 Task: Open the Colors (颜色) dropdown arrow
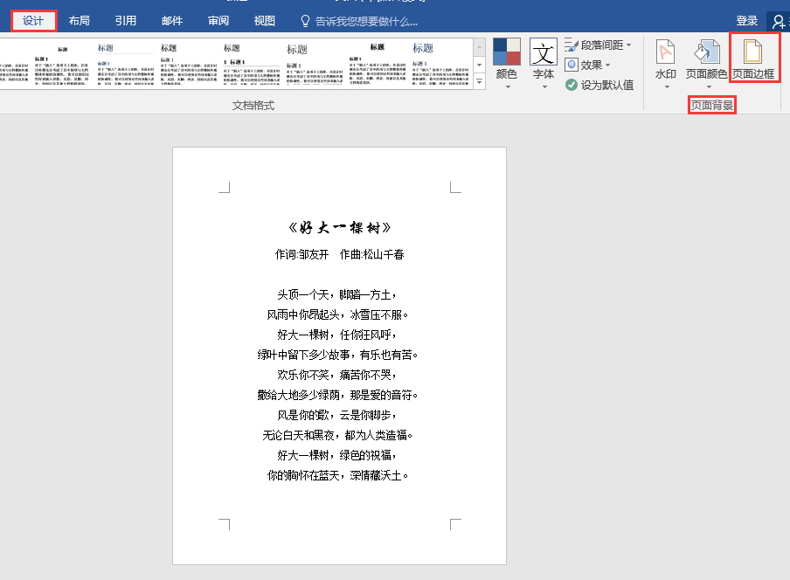point(508,87)
